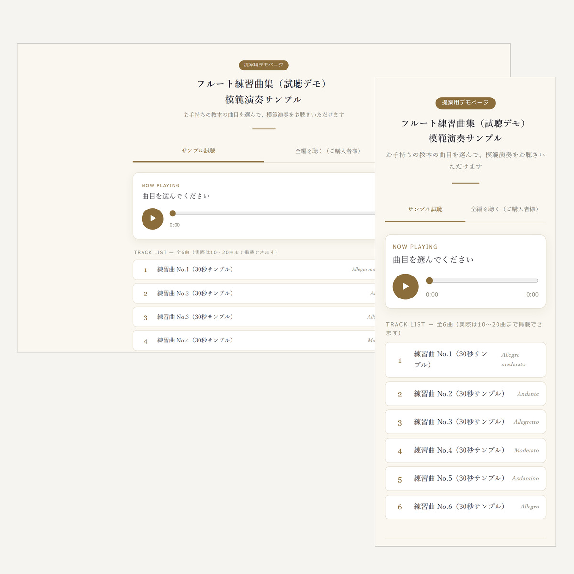Click the 模範演奏サンプル title in mobile view
574x574 pixels.
tap(465, 138)
